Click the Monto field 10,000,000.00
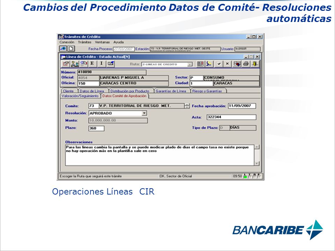The width and height of the screenshot is (335, 251). pos(118,121)
